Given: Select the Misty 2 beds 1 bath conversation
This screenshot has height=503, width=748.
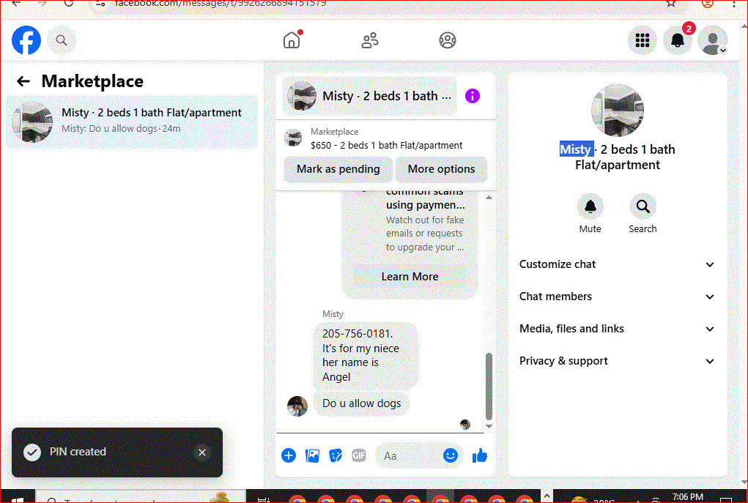Looking at the screenshot, I should [132, 122].
